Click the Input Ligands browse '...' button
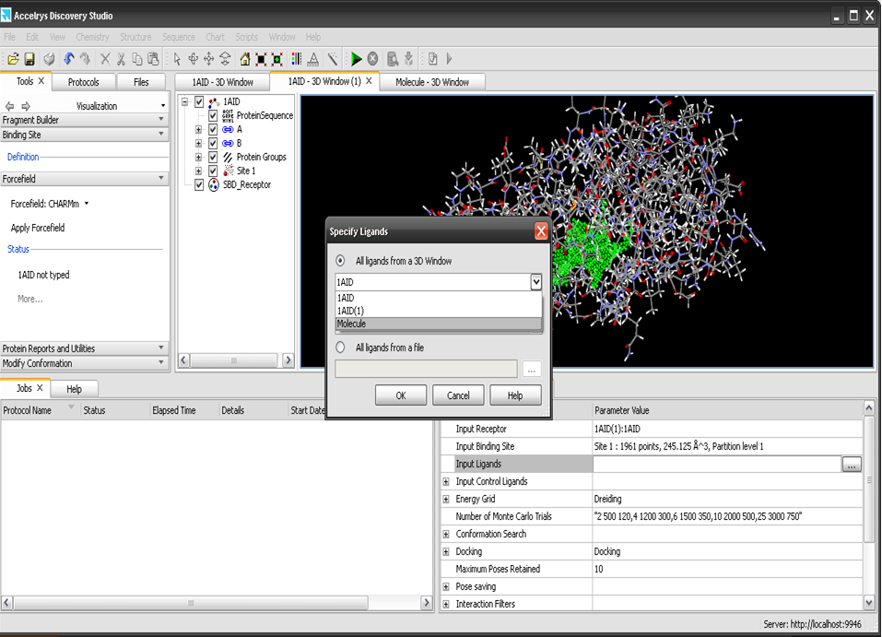 click(x=852, y=465)
